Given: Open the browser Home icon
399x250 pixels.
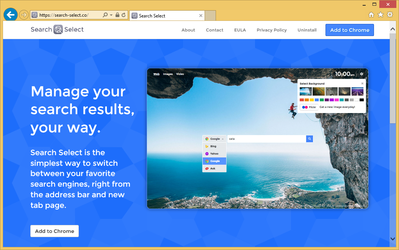Looking at the screenshot, I should pos(371,15).
